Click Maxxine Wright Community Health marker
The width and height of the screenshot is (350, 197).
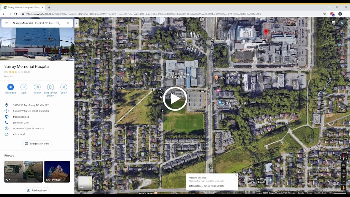point(270,180)
